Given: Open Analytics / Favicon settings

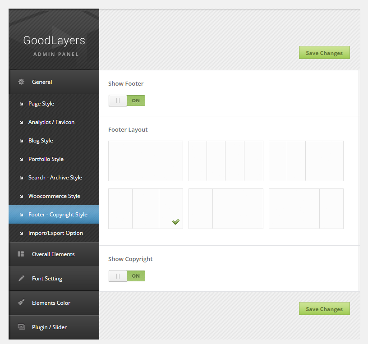Looking at the screenshot, I should point(54,122).
